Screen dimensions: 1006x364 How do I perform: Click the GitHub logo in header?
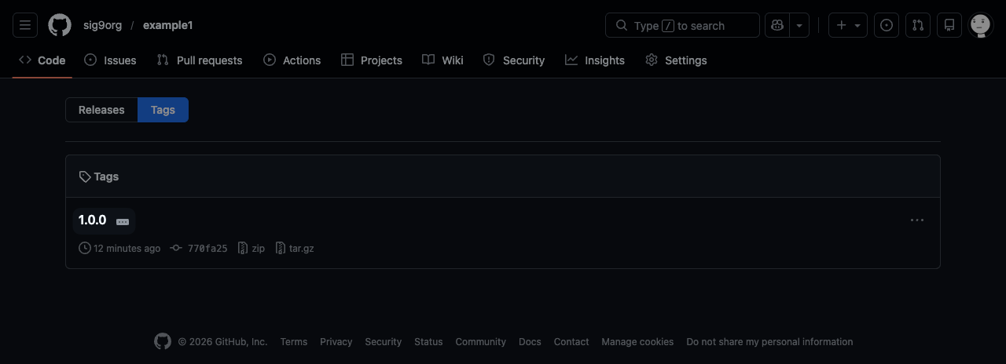60,25
